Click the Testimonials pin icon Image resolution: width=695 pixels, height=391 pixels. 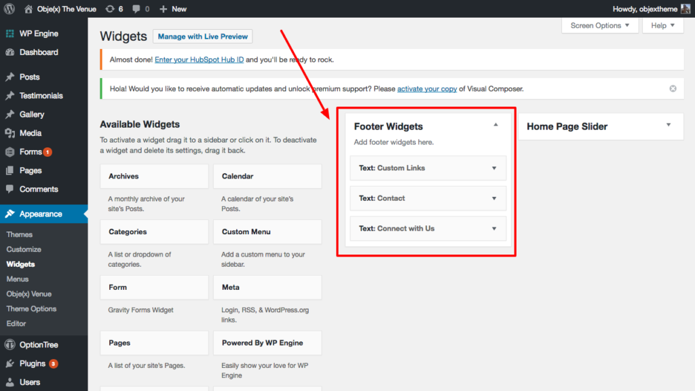click(x=10, y=96)
